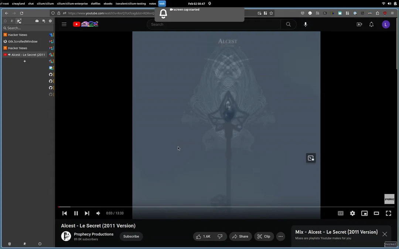Subscribe to Prophecy Productions
Screen dimensions: 399x249
(x=131, y=236)
